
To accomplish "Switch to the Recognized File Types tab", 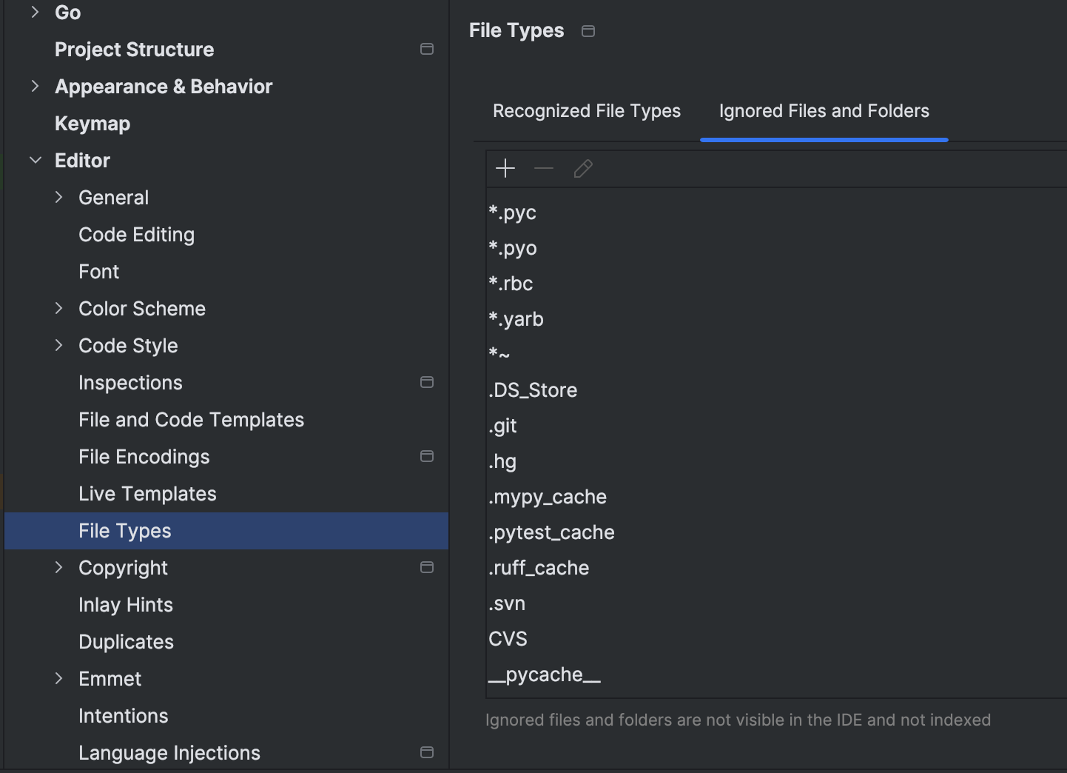I will pyautogui.click(x=586, y=110).
